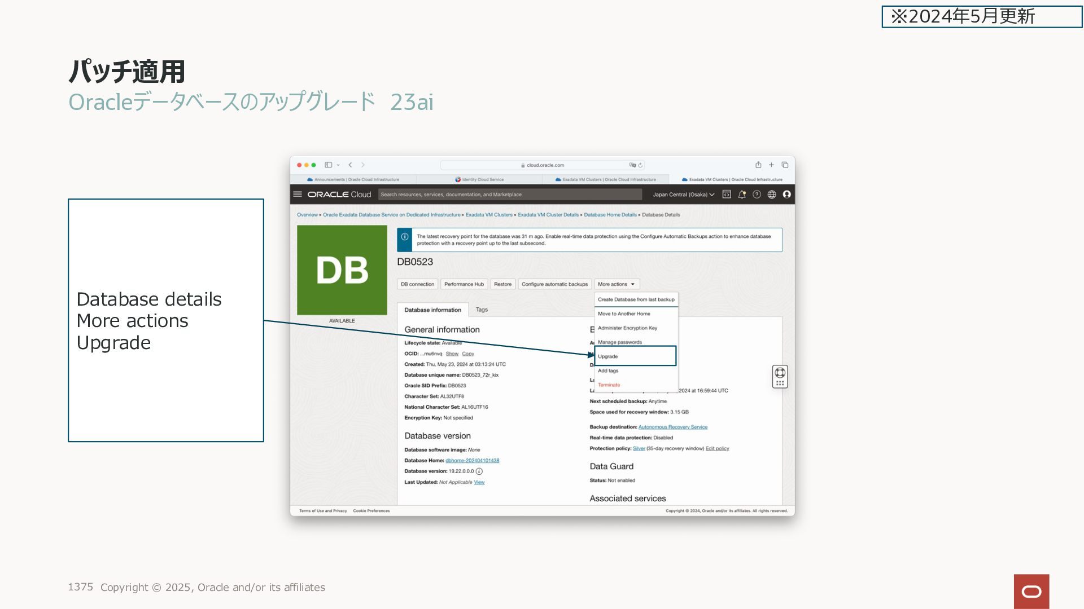Viewport: 1084px width, 609px height.
Task: Open the dbhome-202404101438 Database Home link
Action: coord(472,461)
